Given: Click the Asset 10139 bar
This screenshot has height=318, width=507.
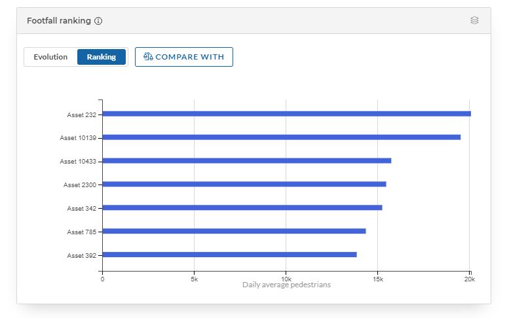Looking at the screenshot, I should [x=281, y=137].
